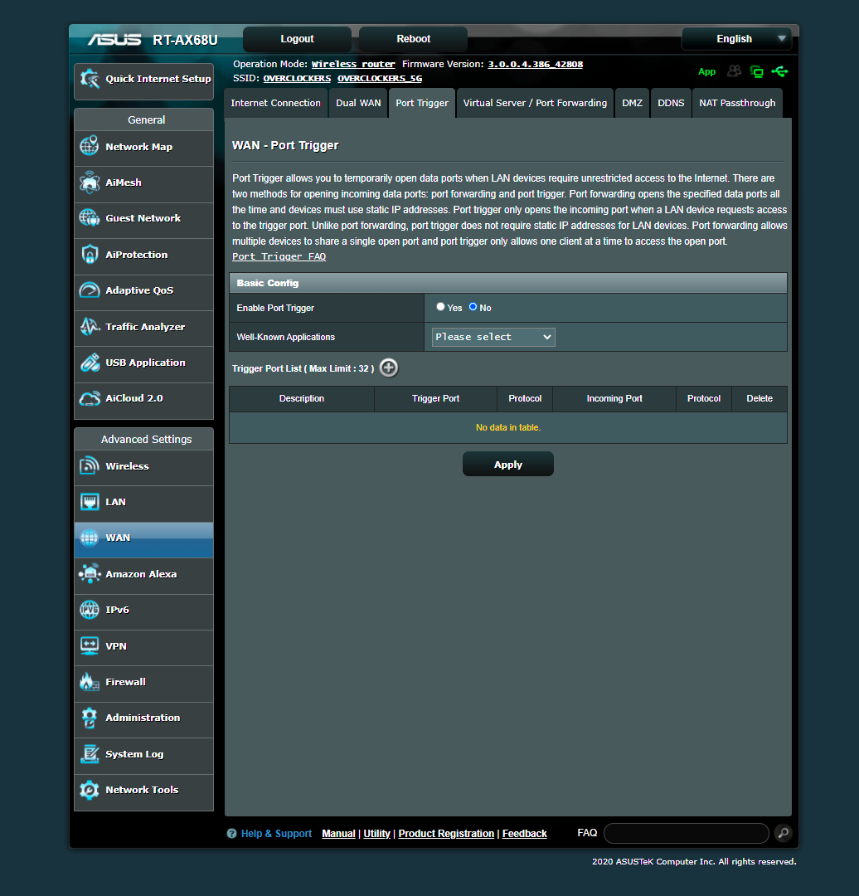Click the System Log notepad icon
The image size is (859, 896).
click(x=90, y=753)
